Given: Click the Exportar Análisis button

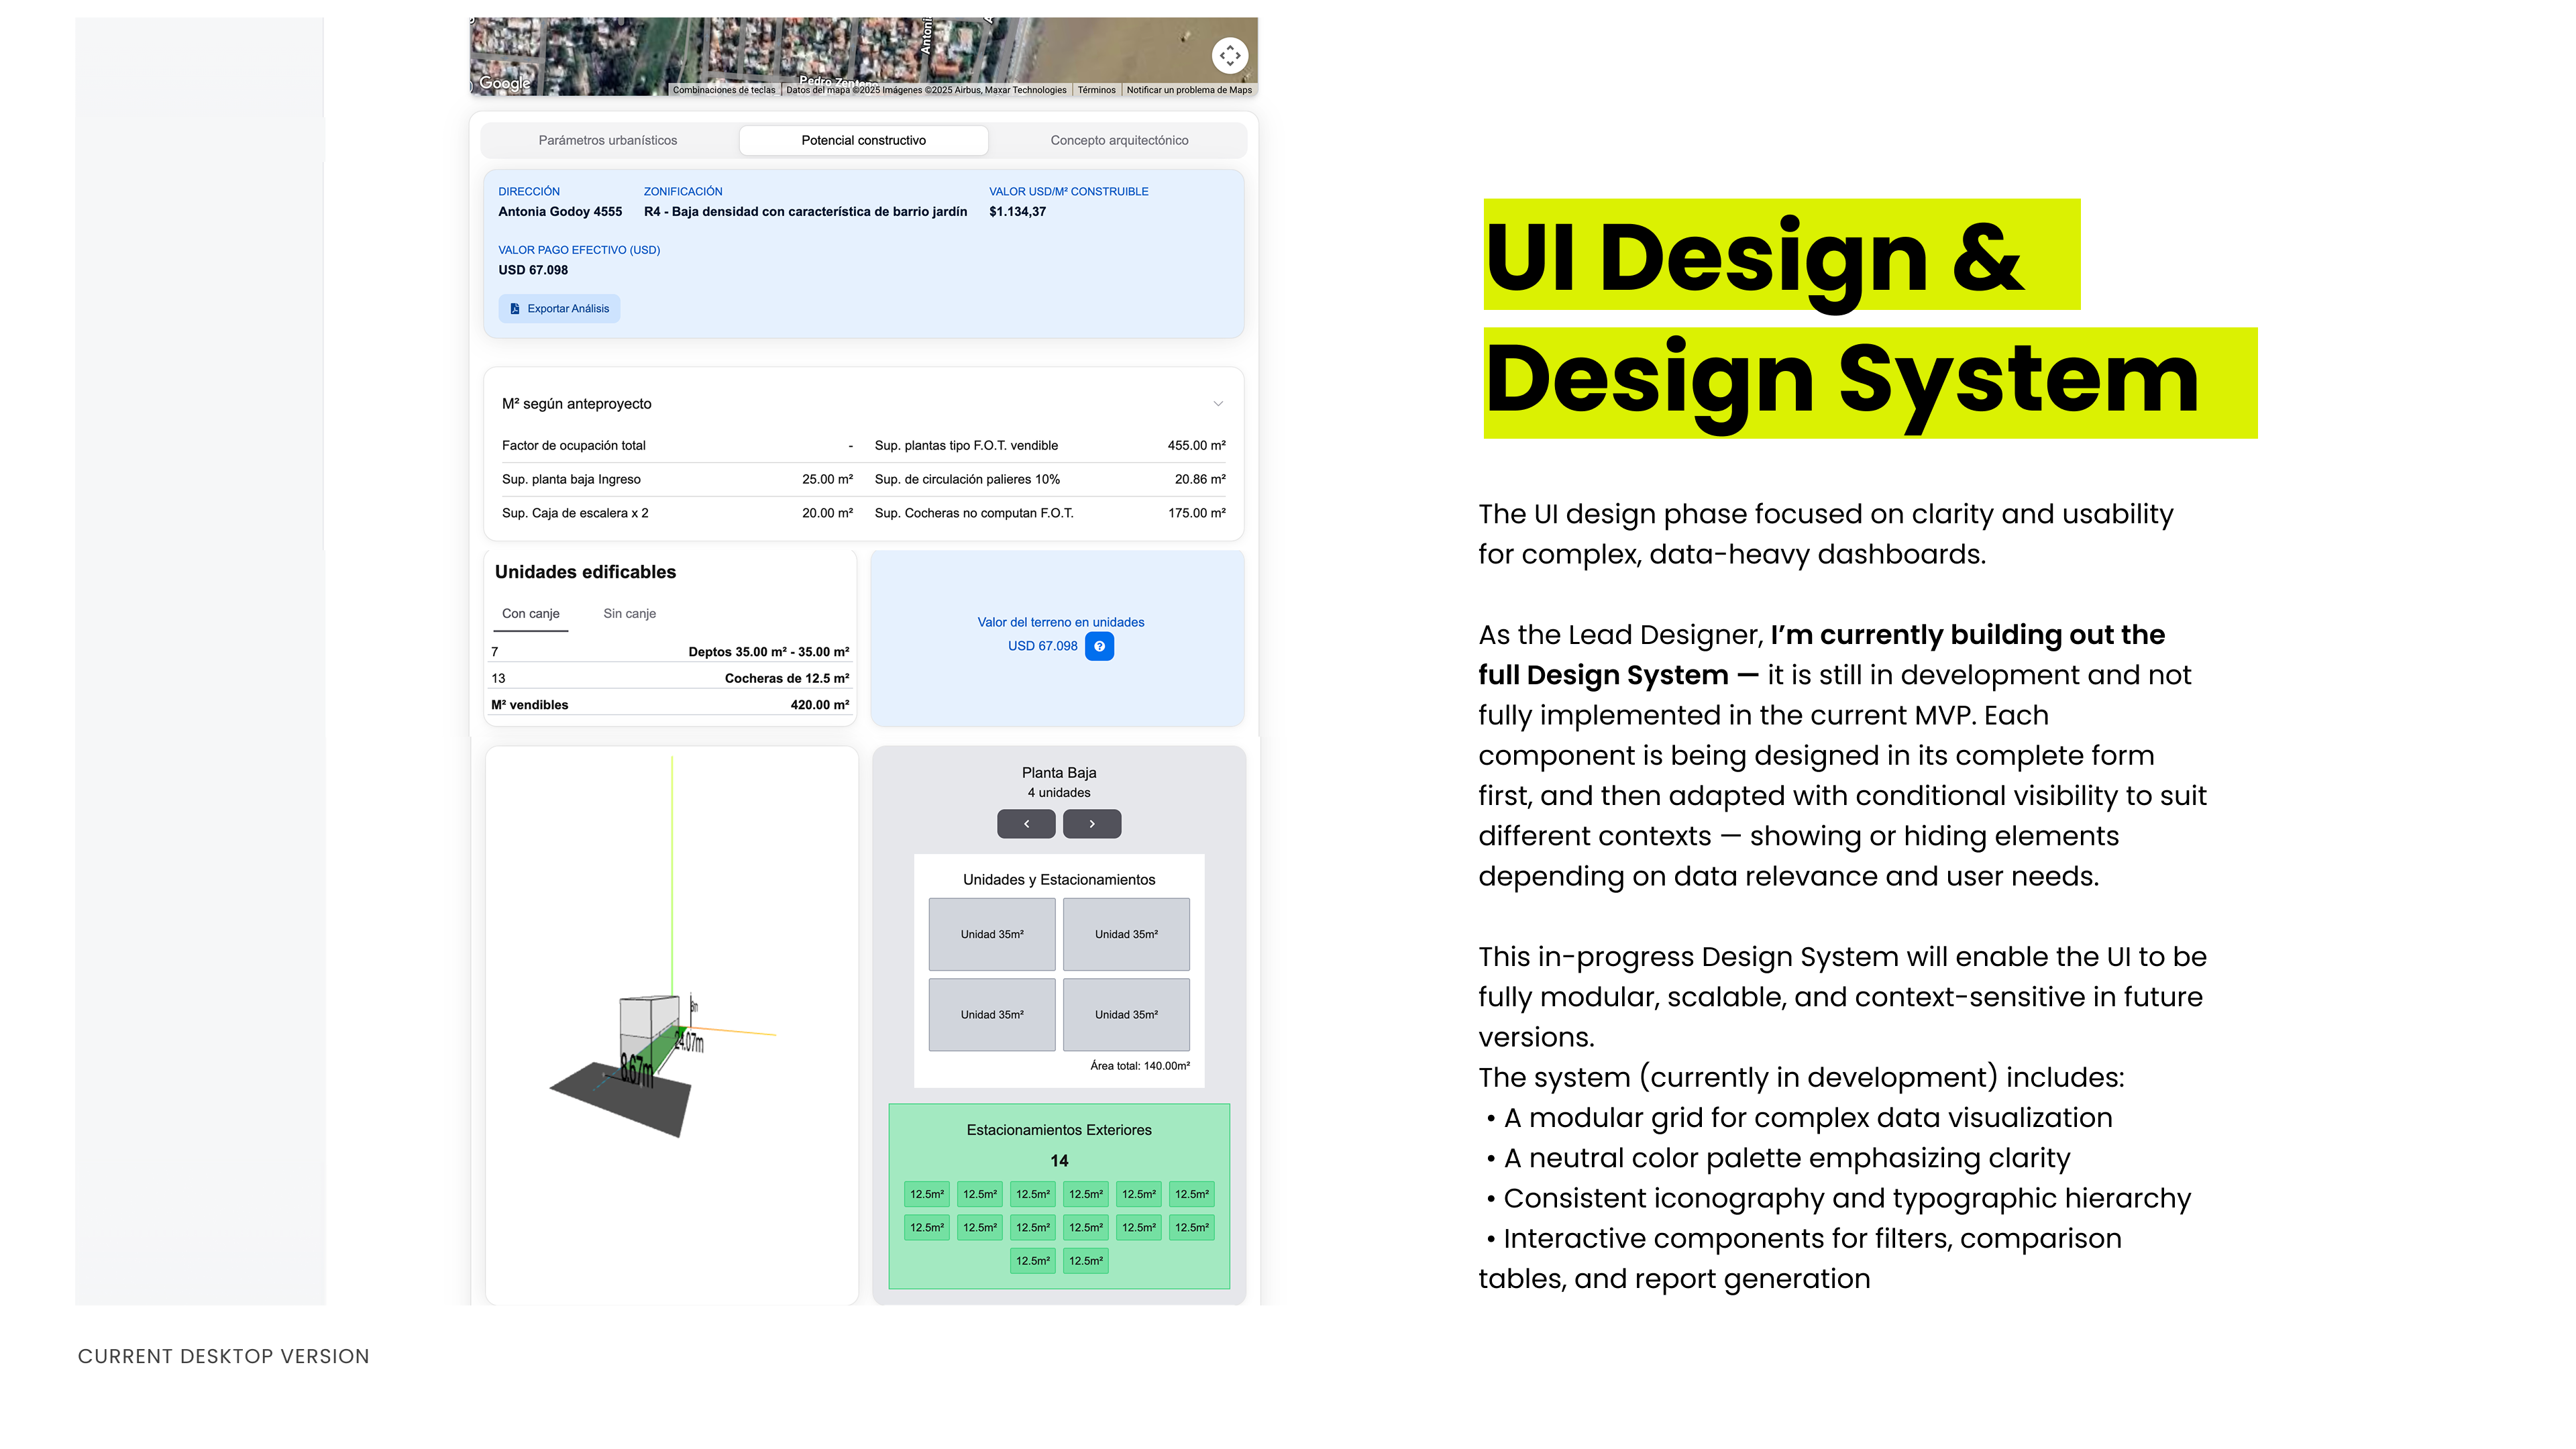Looking at the screenshot, I should (x=559, y=308).
